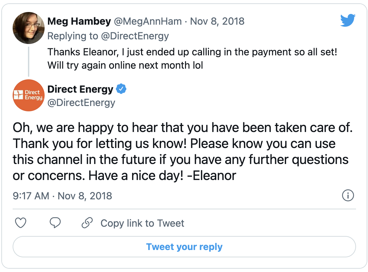Click the chain link copy icon
The height and width of the screenshot is (272, 368).
[87, 223]
